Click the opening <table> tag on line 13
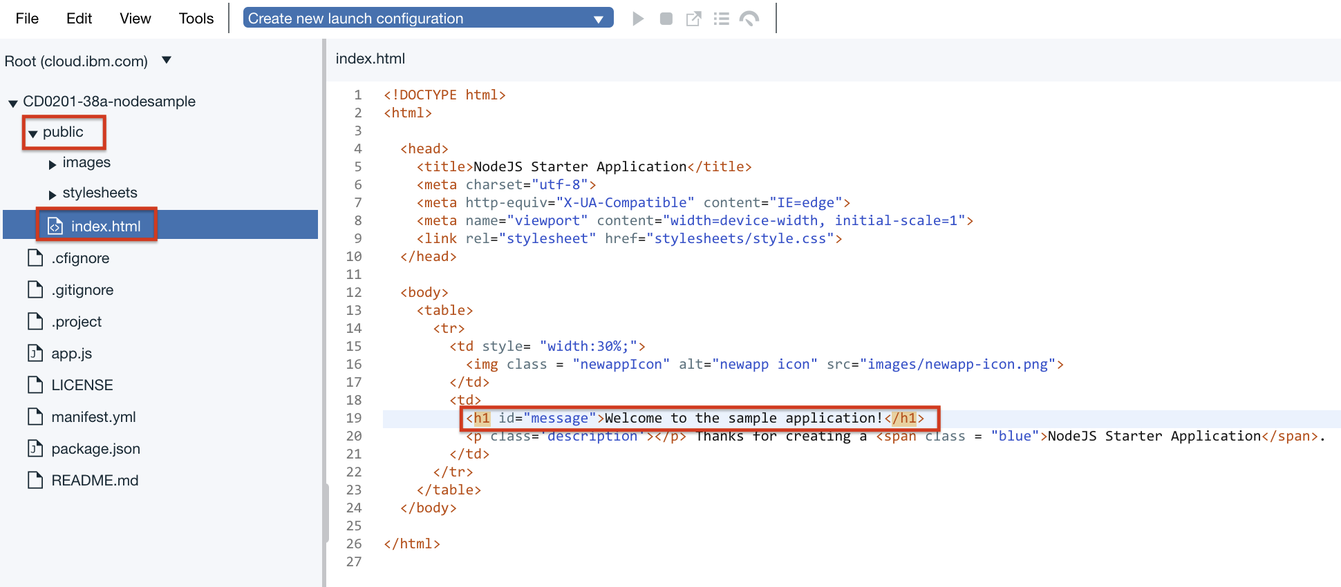 coord(444,310)
